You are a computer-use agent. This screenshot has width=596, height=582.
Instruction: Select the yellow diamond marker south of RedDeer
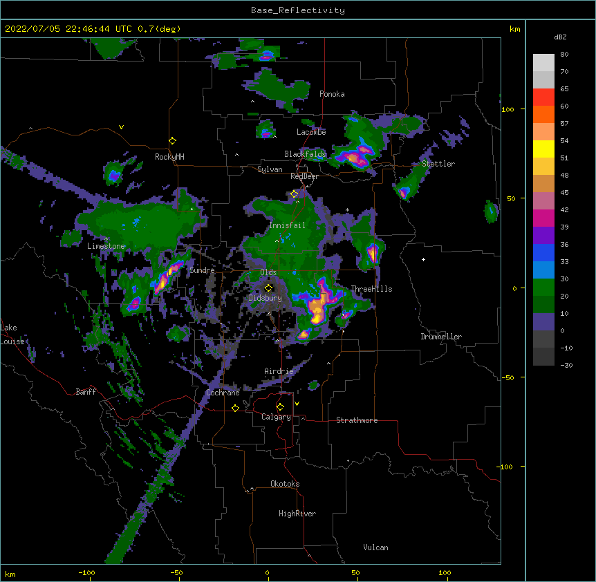295,194
